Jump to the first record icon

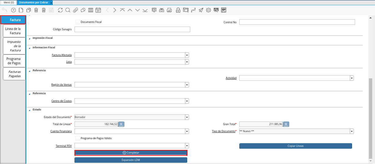(122, 10)
